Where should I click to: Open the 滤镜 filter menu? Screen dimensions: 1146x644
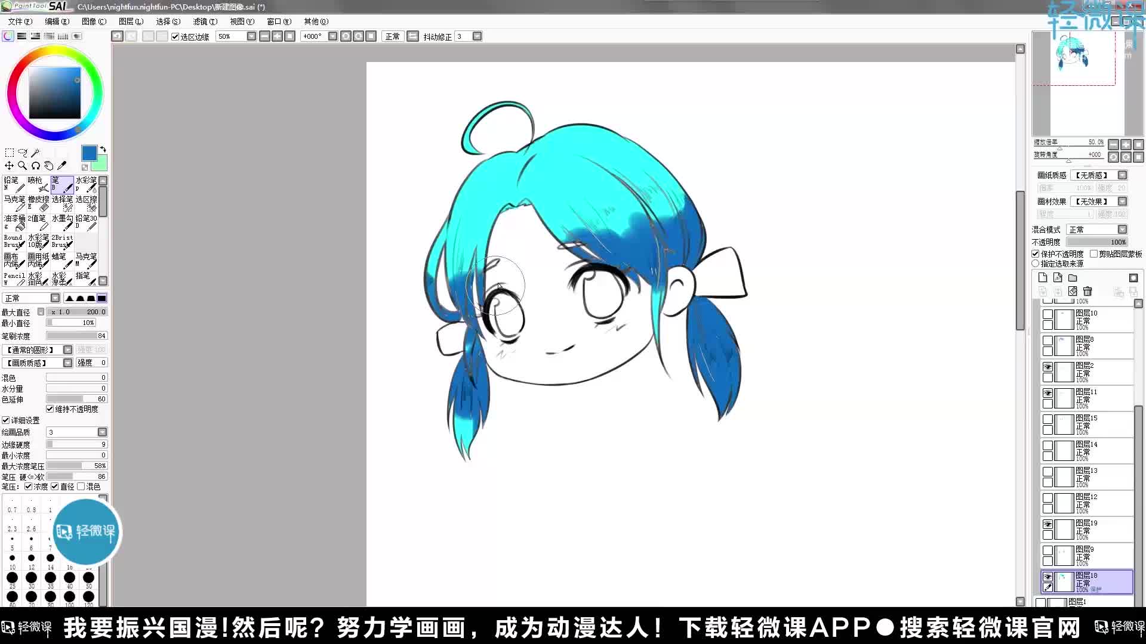point(205,21)
